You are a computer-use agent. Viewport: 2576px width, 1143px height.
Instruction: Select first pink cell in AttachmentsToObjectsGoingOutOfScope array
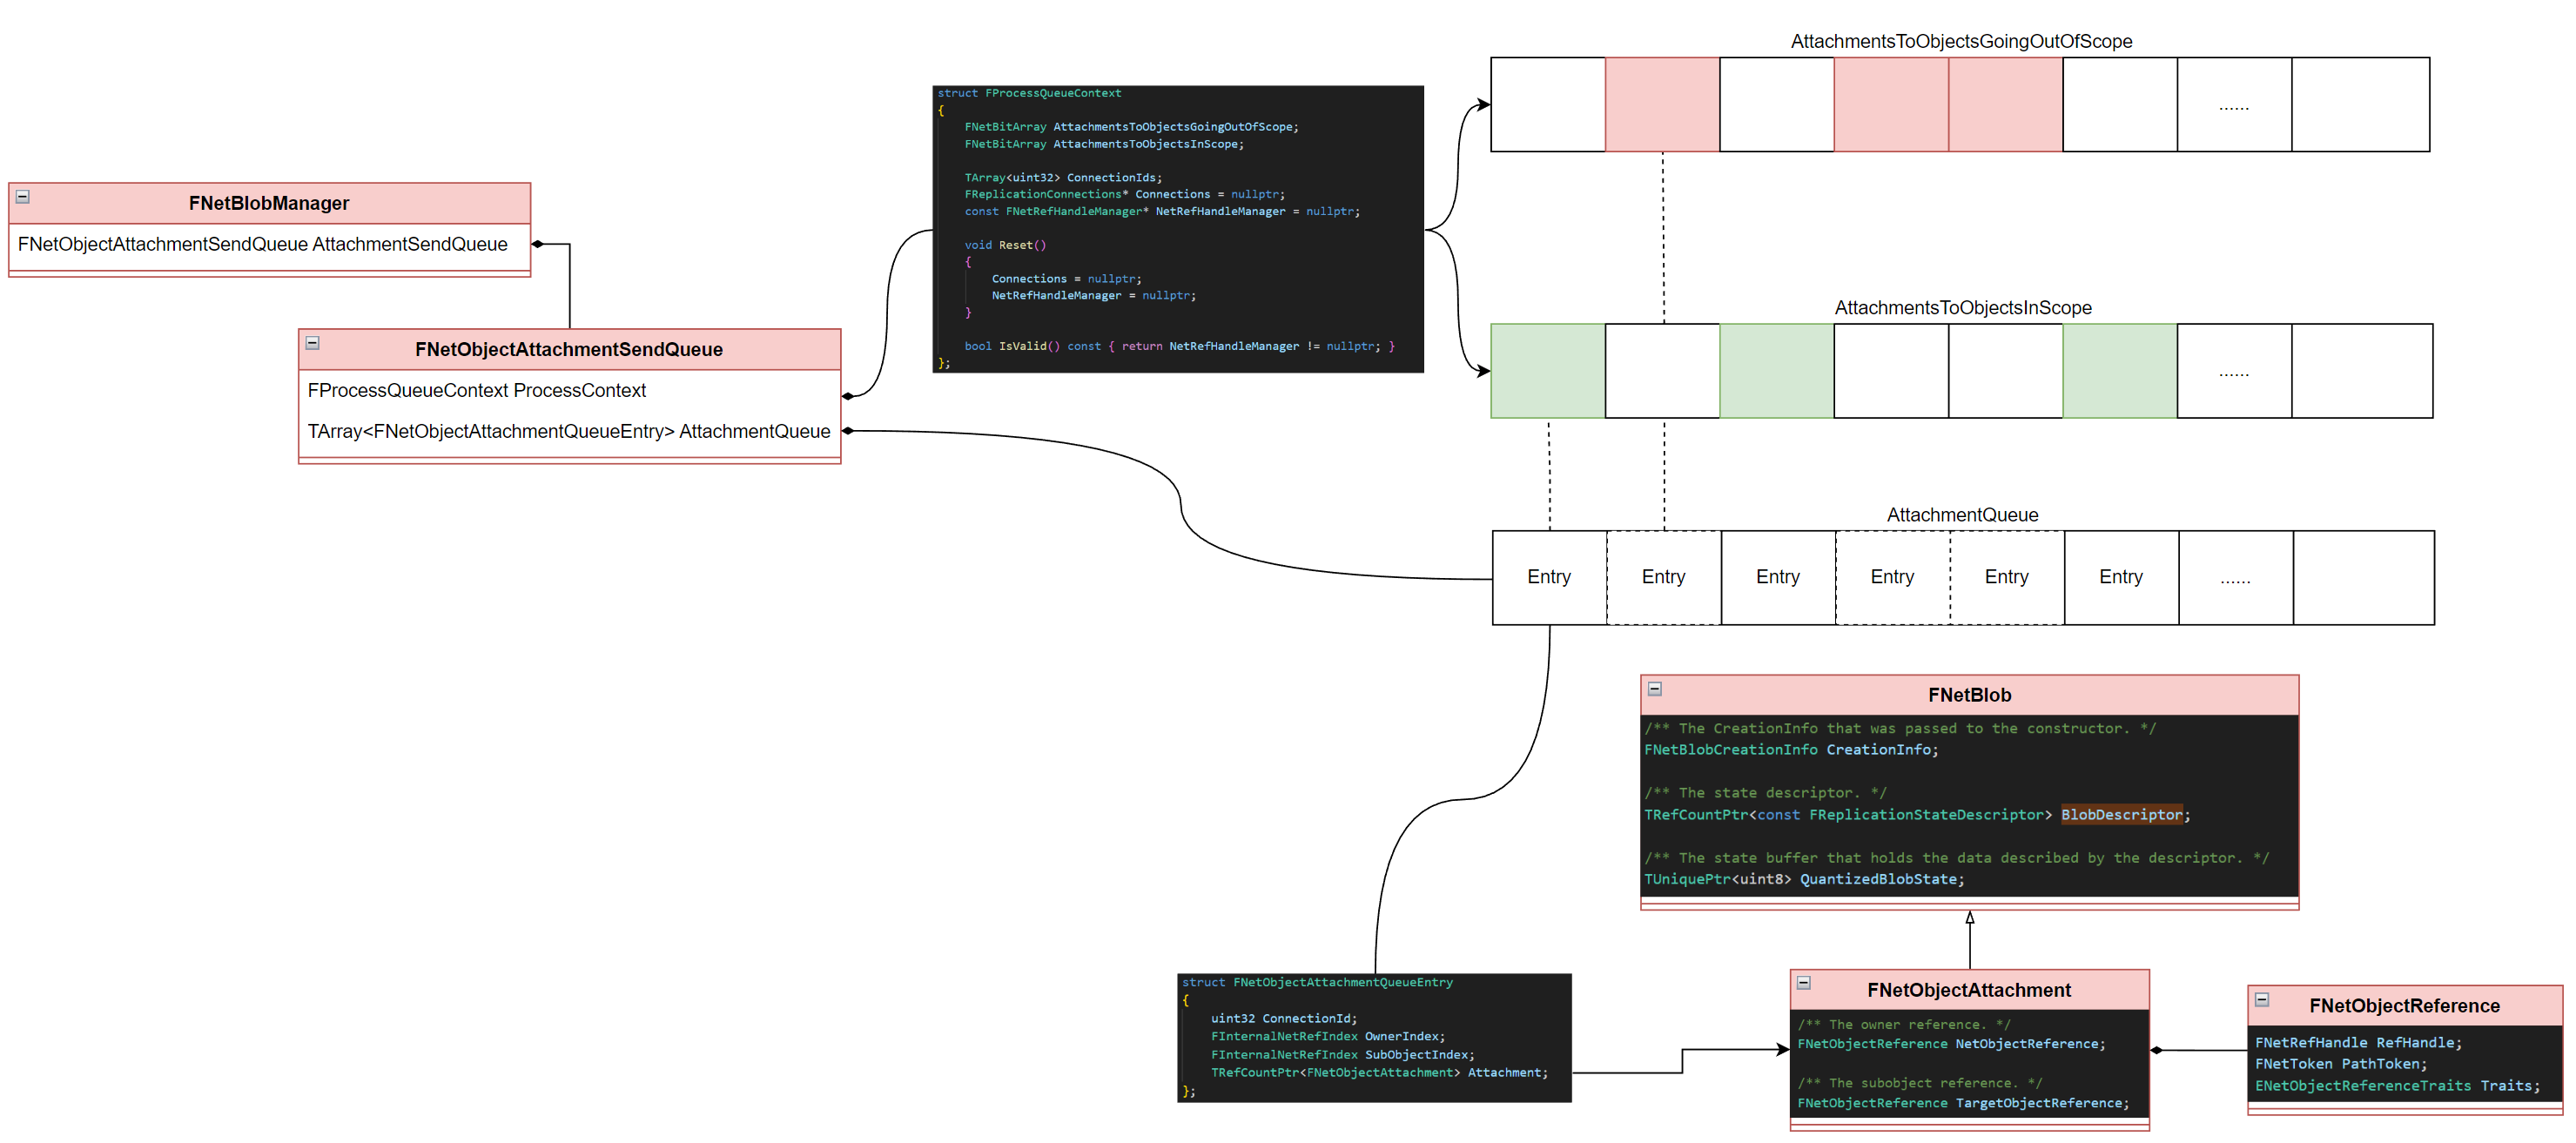tap(1662, 105)
